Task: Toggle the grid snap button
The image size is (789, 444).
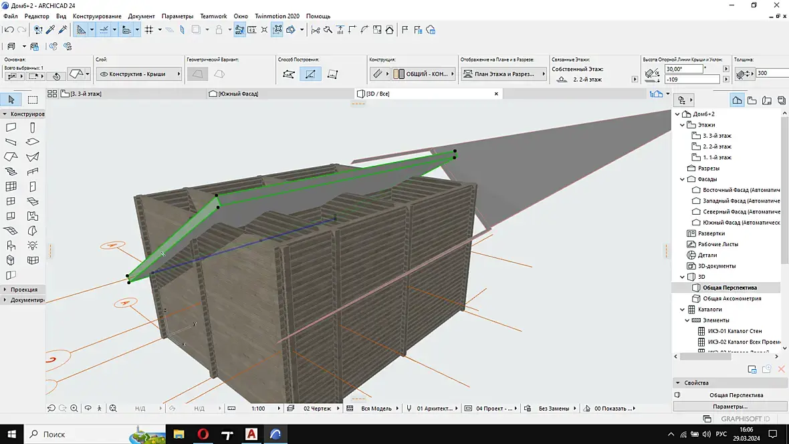Action: click(149, 29)
